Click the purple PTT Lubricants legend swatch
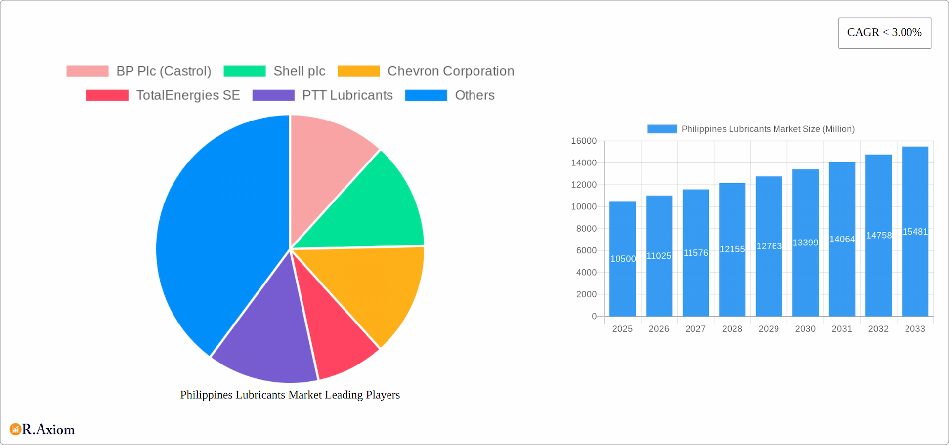This screenshot has height=445, width=949. pos(273,95)
